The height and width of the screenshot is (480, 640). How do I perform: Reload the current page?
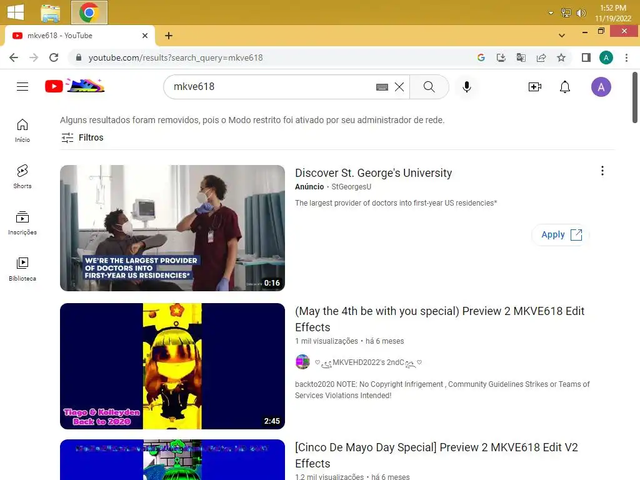click(x=54, y=57)
